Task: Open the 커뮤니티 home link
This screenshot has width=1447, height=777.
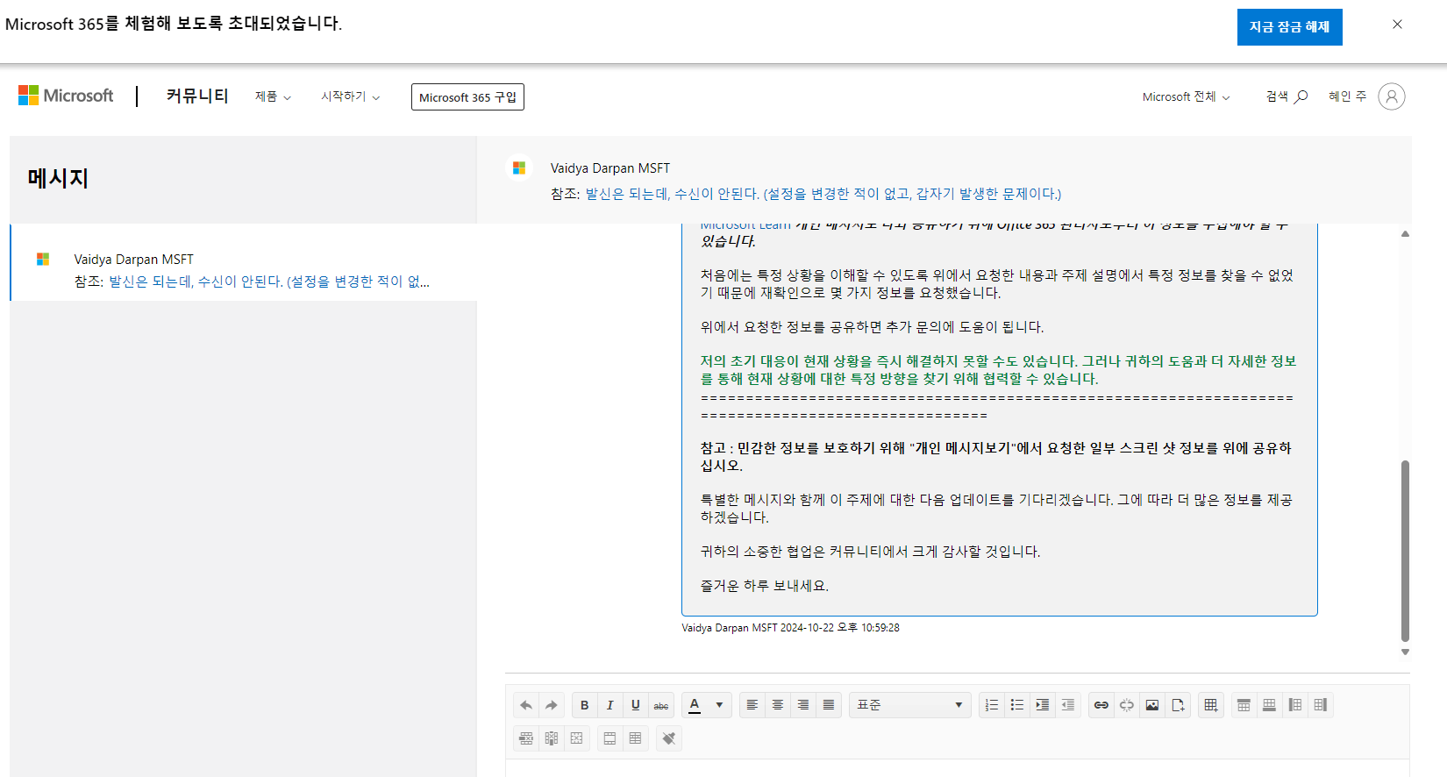Action: (x=197, y=96)
